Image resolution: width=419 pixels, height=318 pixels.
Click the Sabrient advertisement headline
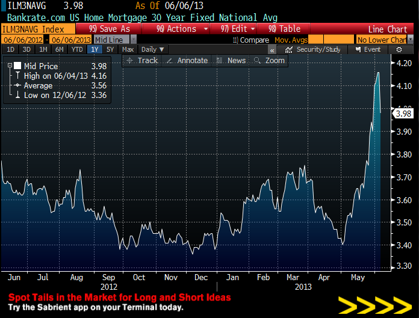[x=119, y=297]
